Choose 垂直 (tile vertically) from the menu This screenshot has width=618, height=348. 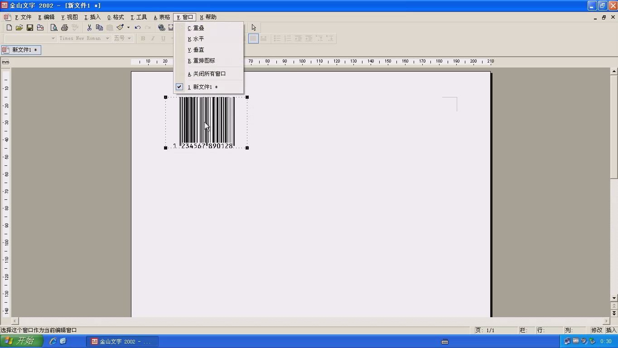tap(209, 50)
